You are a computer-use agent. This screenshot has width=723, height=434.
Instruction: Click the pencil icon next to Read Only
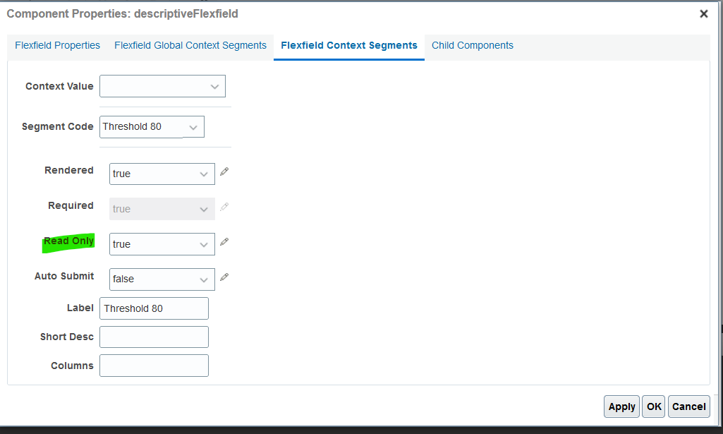pos(224,241)
